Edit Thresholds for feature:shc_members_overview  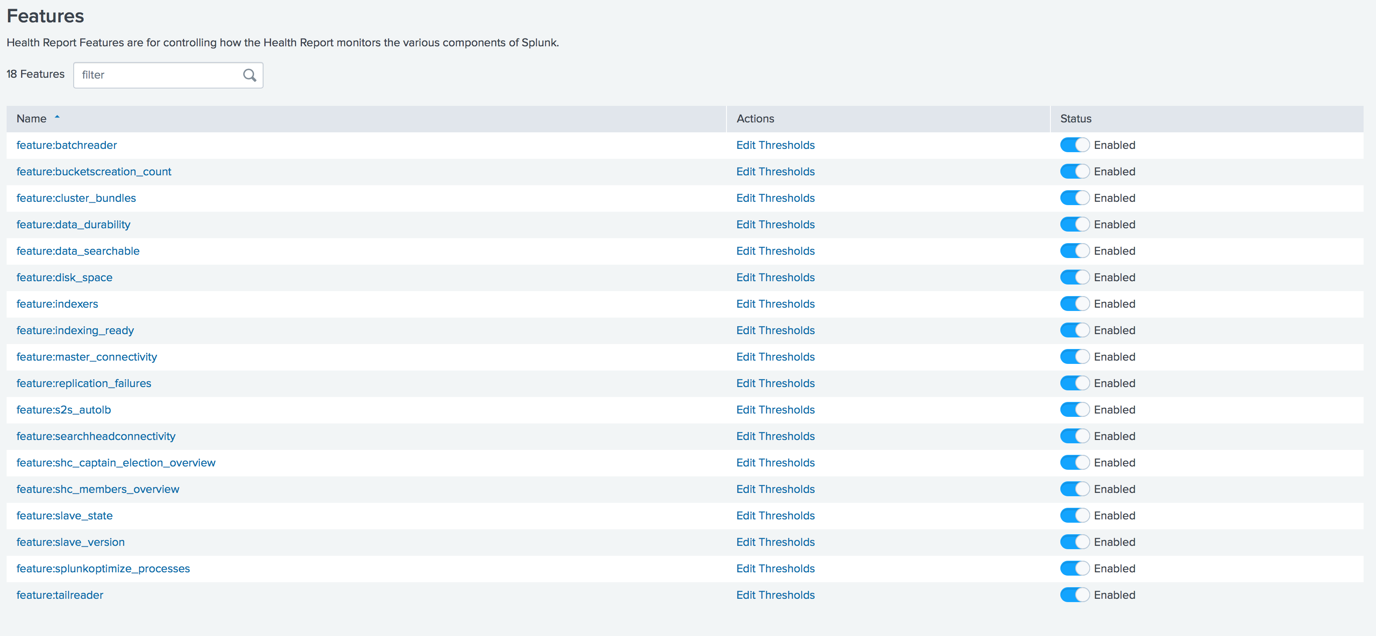click(x=776, y=489)
